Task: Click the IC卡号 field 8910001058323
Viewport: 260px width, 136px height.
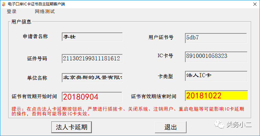Action: [216, 57]
